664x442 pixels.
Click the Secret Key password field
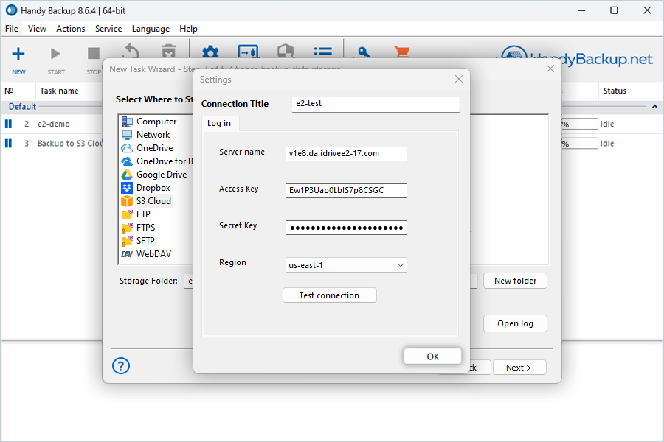pos(346,228)
